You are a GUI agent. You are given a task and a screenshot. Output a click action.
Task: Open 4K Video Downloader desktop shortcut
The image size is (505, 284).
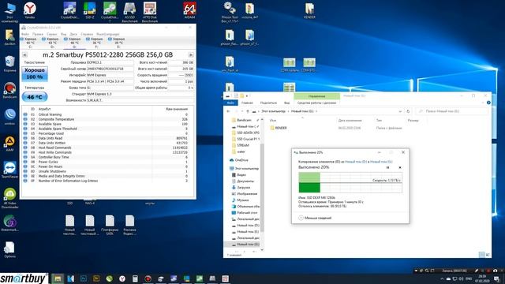point(9,198)
